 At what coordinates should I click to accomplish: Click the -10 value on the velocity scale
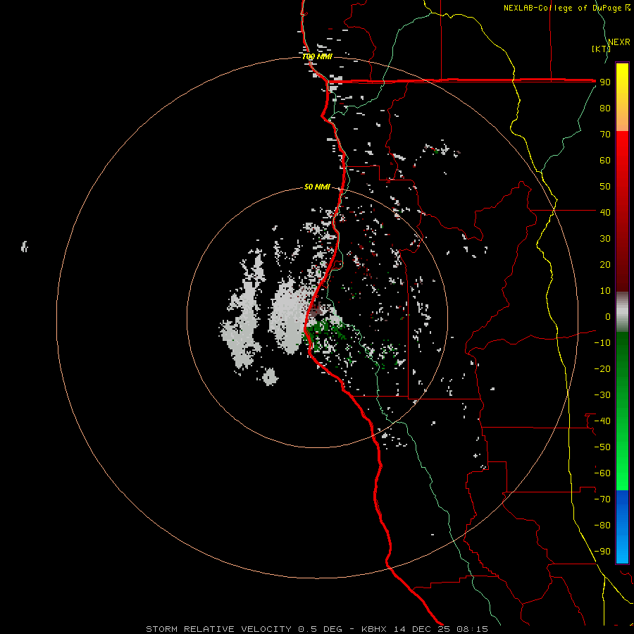602,343
